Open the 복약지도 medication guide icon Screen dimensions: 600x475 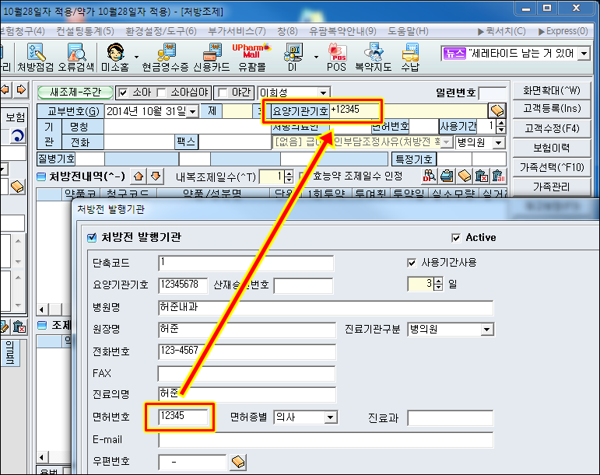[x=374, y=58]
